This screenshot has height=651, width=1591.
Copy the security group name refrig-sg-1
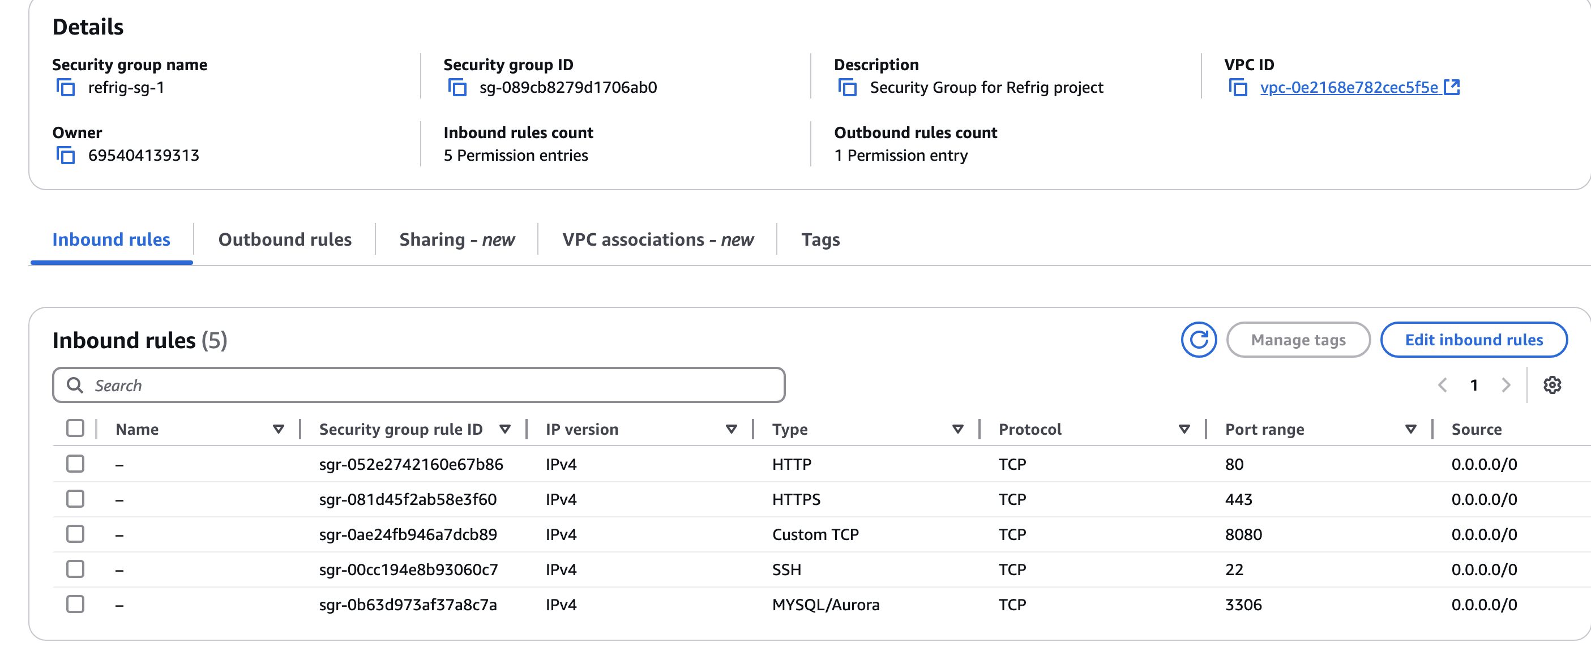pyautogui.click(x=66, y=88)
